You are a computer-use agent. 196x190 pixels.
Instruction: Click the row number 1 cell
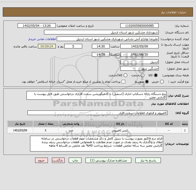(x=185, y=130)
